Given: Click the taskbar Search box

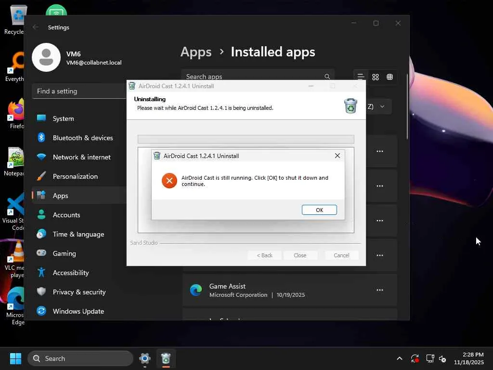Looking at the screenshot, I should 80,358.
